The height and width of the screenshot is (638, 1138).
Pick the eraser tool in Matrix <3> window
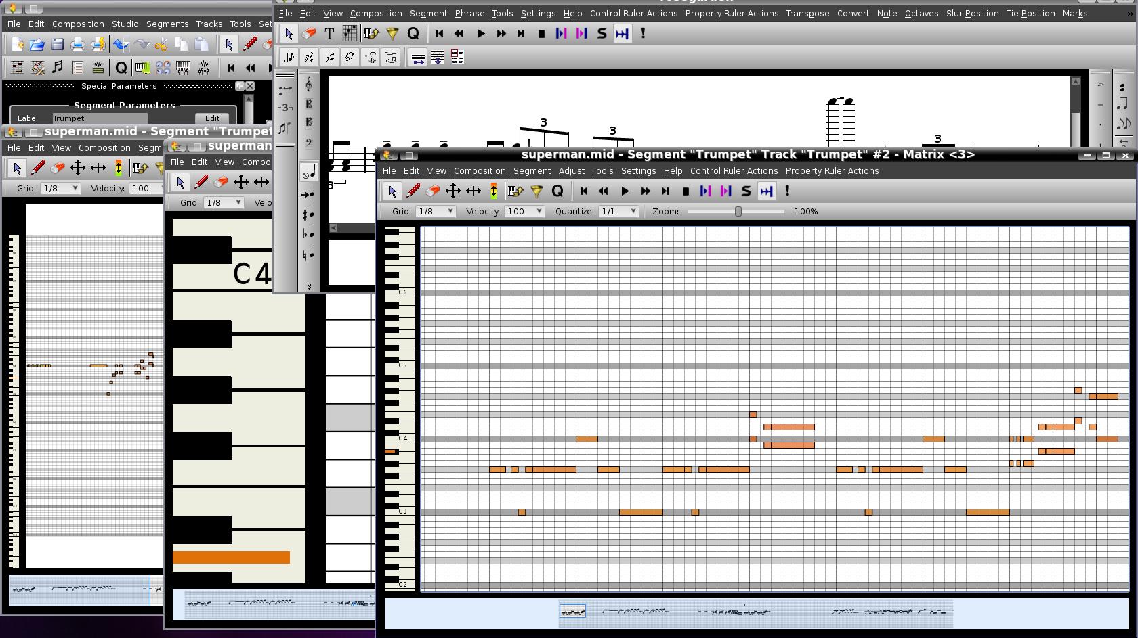point(433,191)
